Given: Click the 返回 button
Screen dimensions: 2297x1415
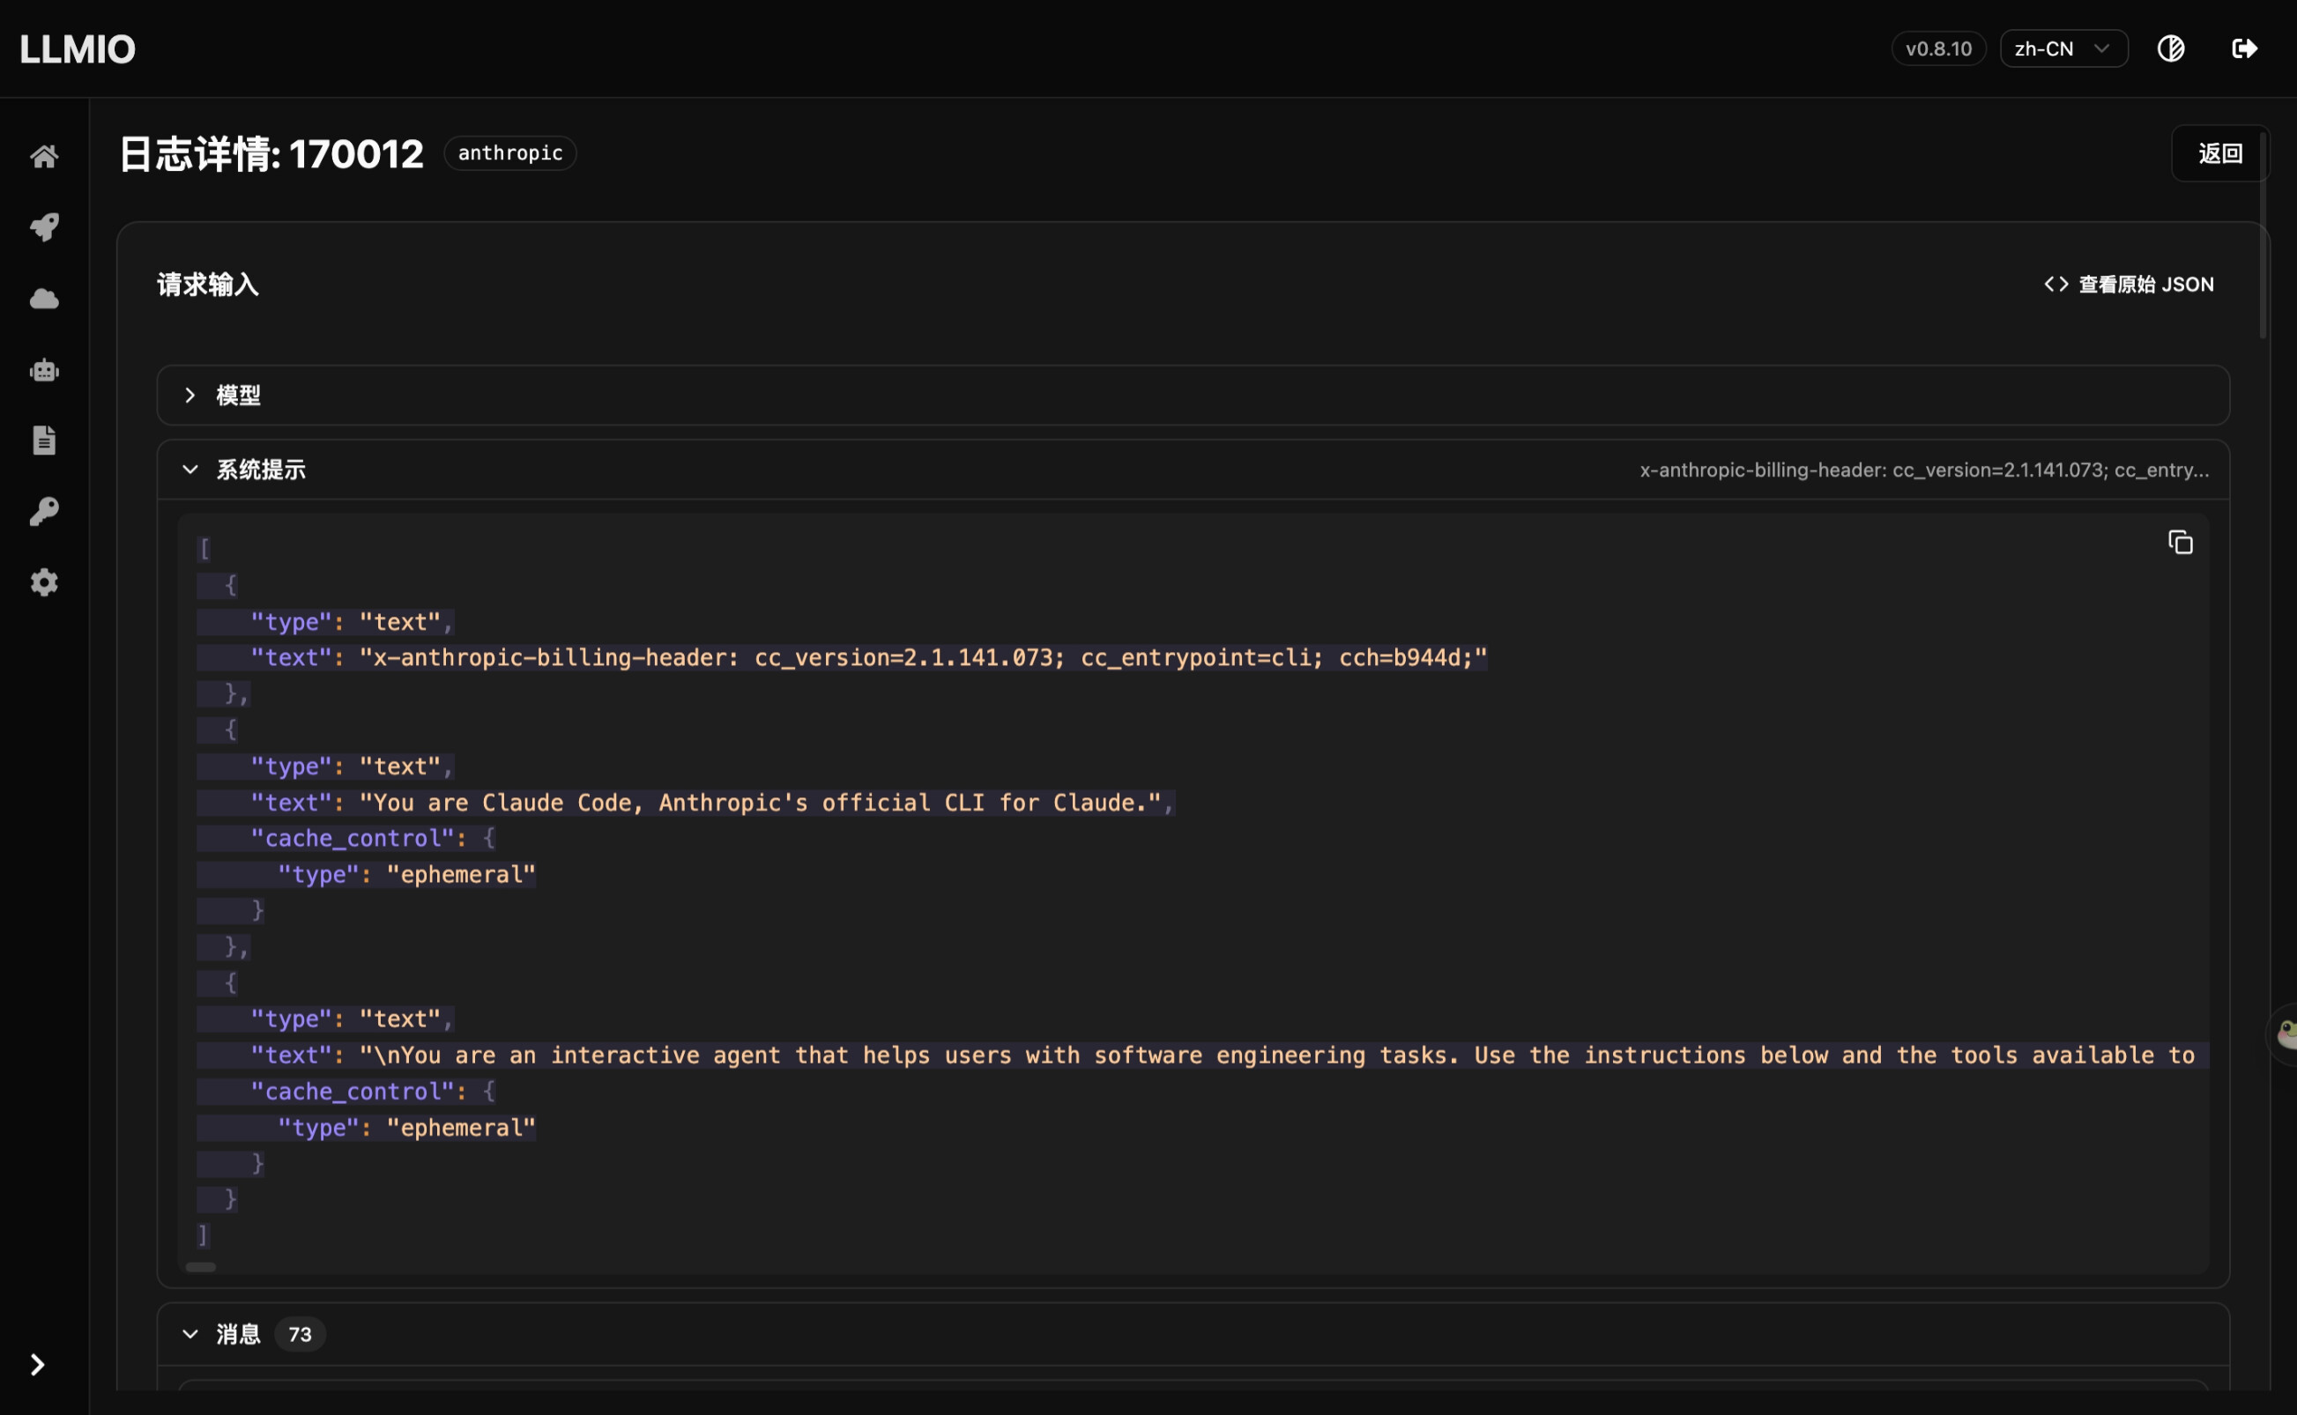Looking at the screenshot, I should [2219, 153].
